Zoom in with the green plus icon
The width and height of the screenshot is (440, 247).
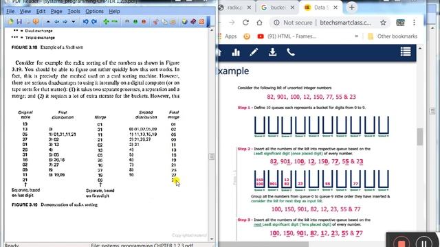click(x=106, y=21)
